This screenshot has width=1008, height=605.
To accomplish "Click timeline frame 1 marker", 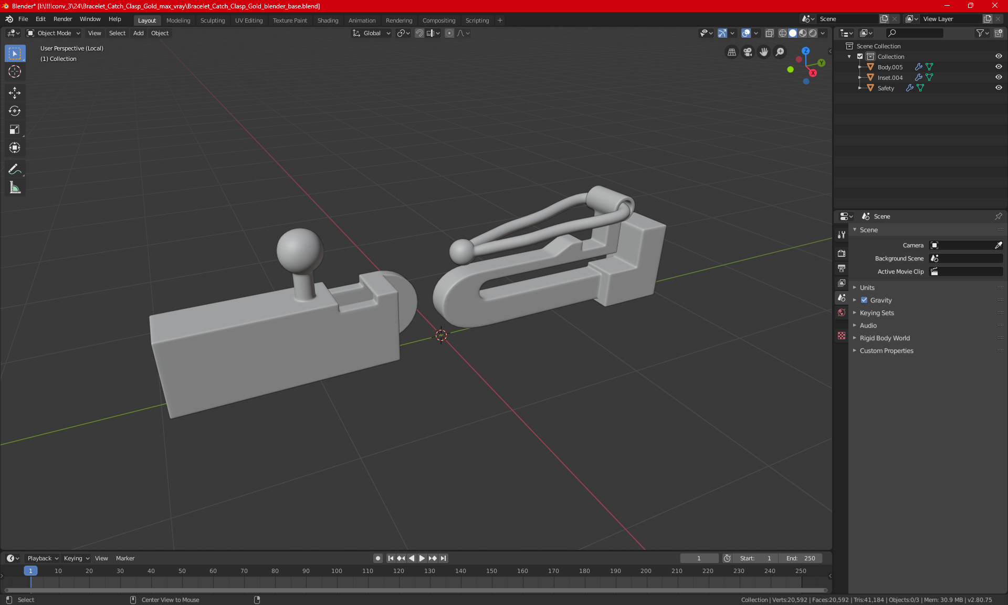I will point(30,571).
